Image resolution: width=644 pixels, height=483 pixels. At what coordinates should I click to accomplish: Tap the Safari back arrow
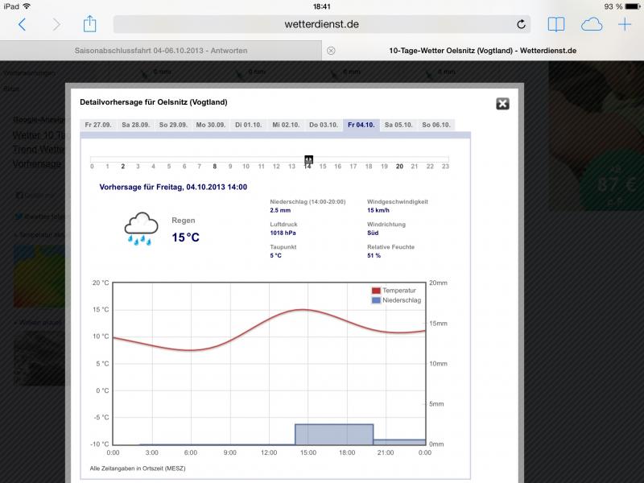[22, 24]
